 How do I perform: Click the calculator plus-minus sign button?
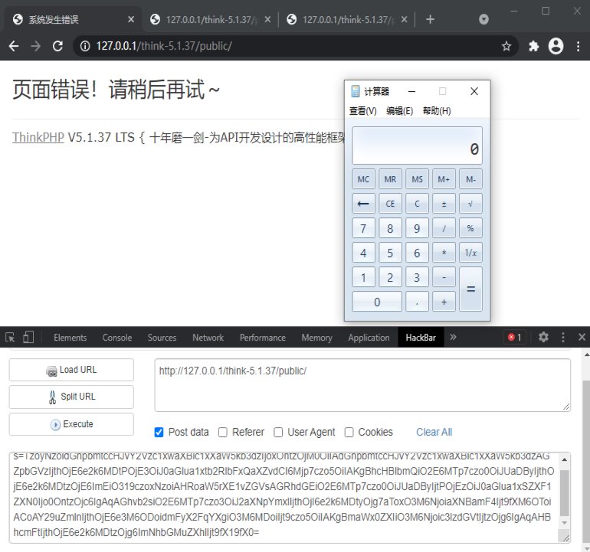[x=444, y=204]
